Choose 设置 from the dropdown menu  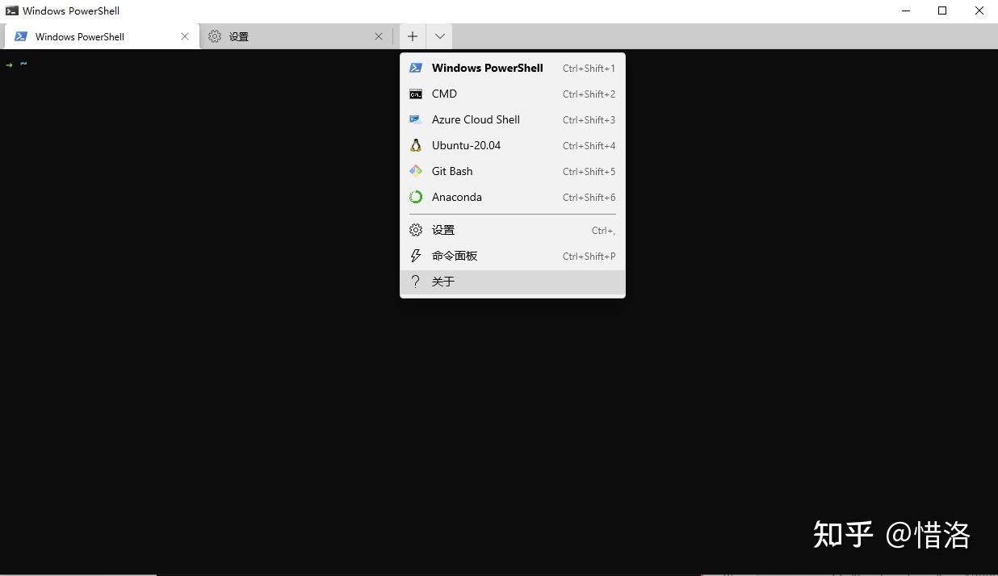point(443,229)
